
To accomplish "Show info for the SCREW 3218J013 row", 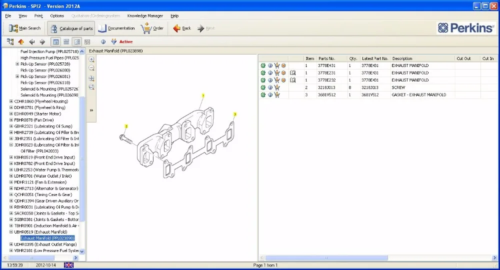I will pyautogui.click(x=270, y=87).
